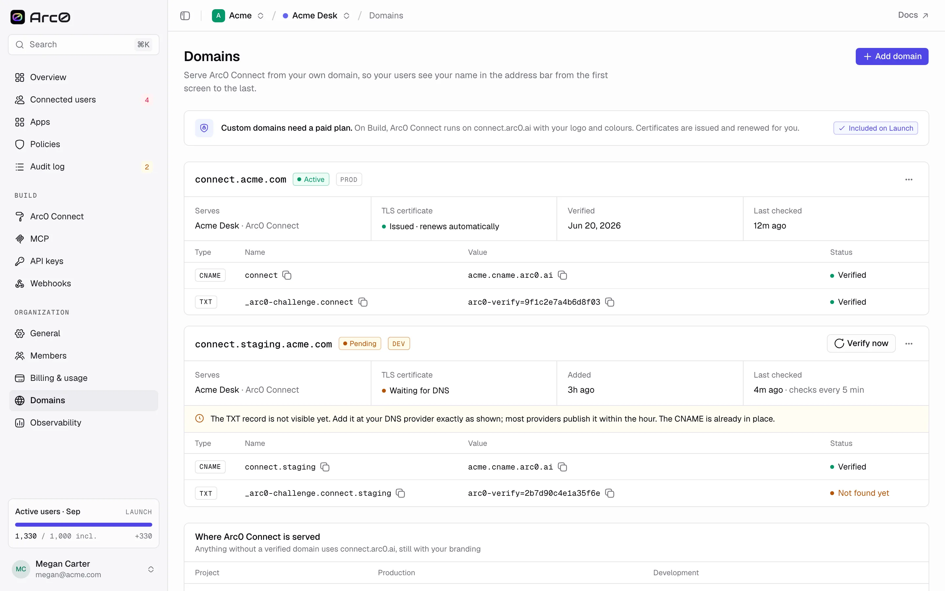
Task: Click the shield icon in paid plan banner
Action: 204,128
